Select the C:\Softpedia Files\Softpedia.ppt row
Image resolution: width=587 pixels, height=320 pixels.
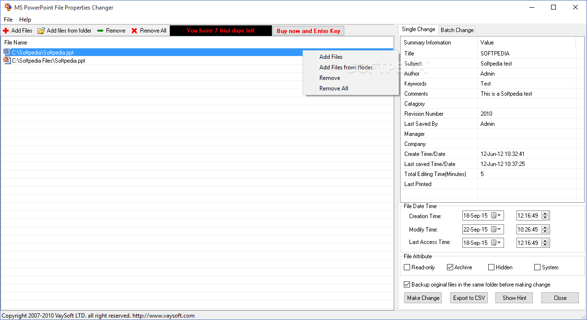(x=197, y=61)
